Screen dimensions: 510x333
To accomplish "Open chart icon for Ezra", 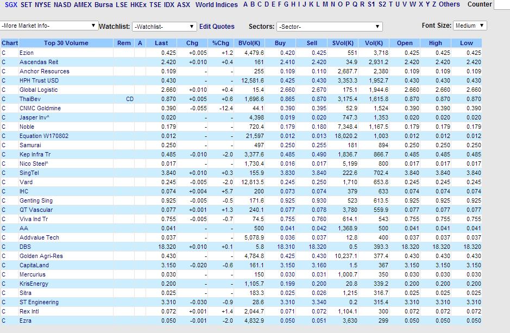I will click(x=4, y=321).
